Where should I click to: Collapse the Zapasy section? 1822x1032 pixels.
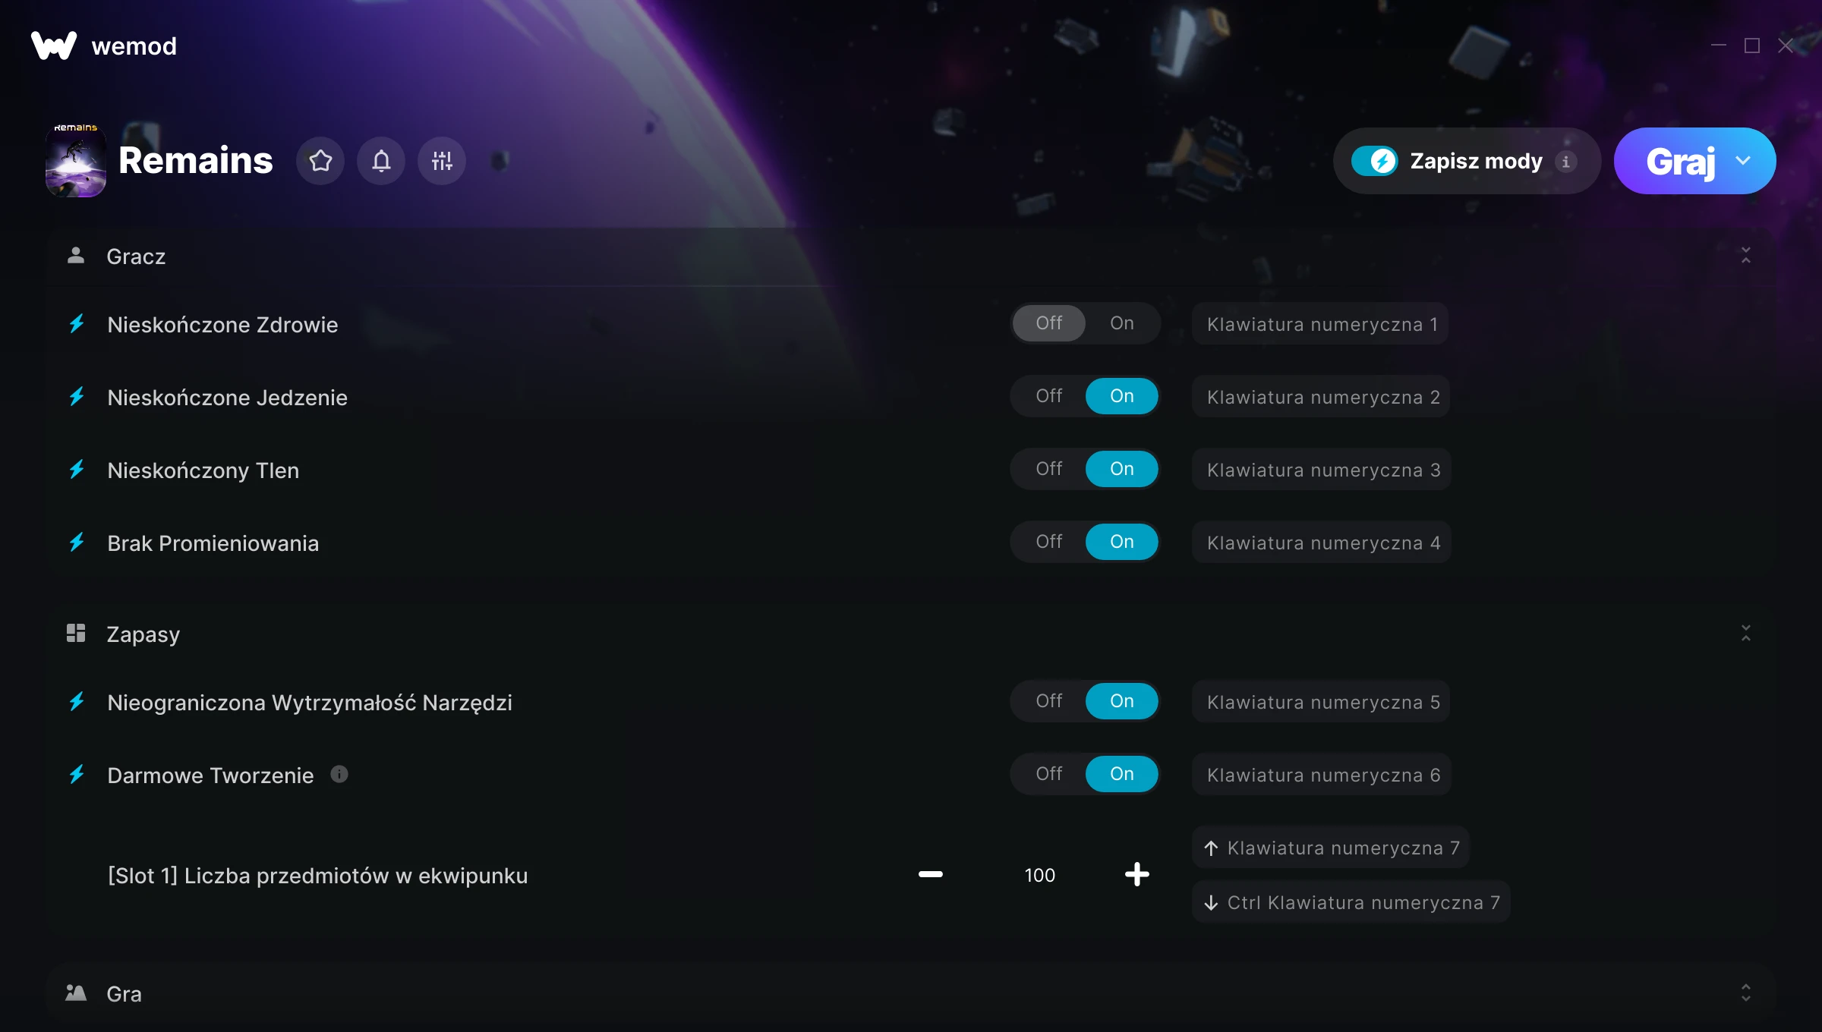[x=1746, y=634]
